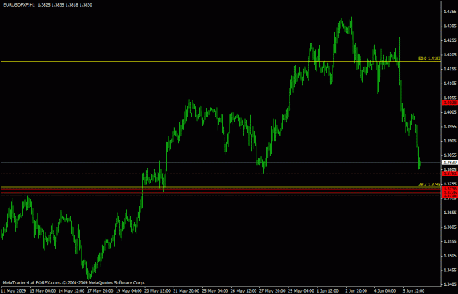Click the 1.3855 price scale value
Image resolution: width=458 pixels, height=294 pixels.
coord(450,155)
